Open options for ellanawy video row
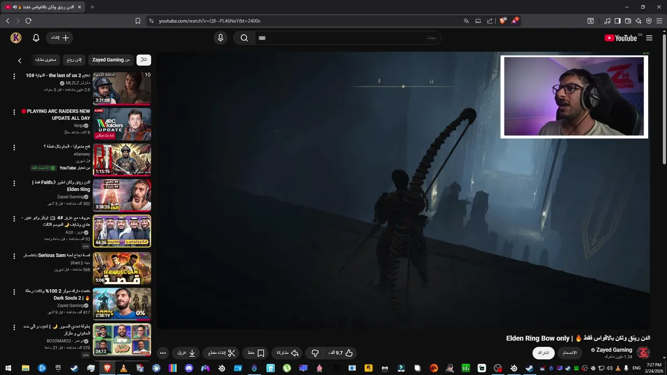The height and width of the screenshot is (375, 667). (14, 148)
